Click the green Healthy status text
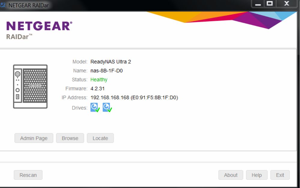This screenshot has height=188, width=300. [99, 80]
